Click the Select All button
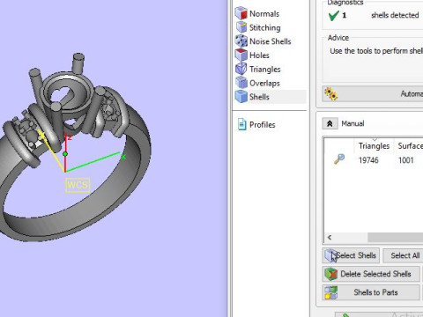423x317 pixels. click(x=403, y=255)
